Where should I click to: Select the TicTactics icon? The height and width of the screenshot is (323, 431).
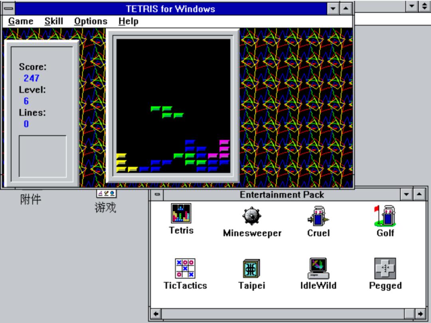(185, 268)
